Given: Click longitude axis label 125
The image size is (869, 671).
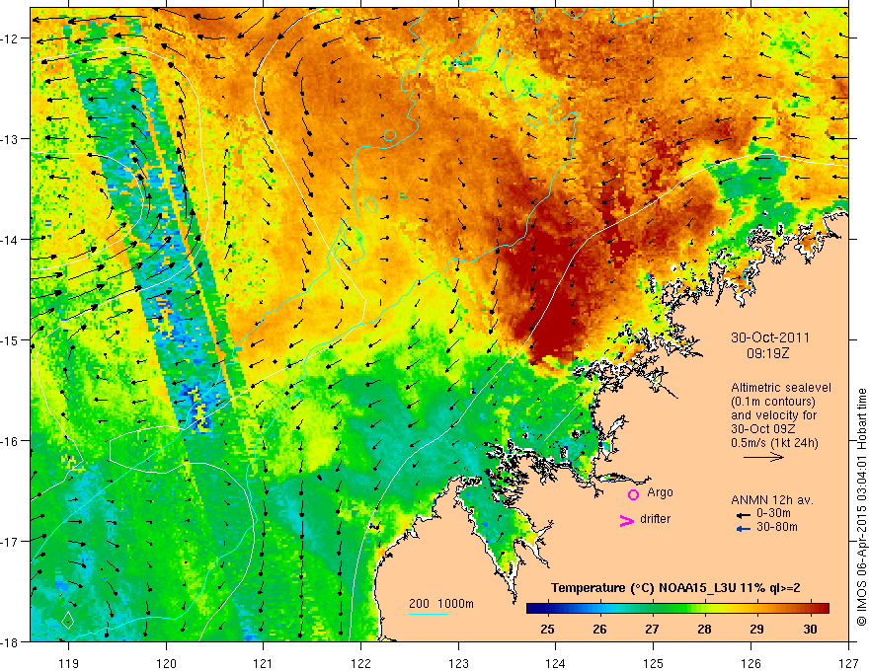Looking at the screenshot, I should [654, 663].
